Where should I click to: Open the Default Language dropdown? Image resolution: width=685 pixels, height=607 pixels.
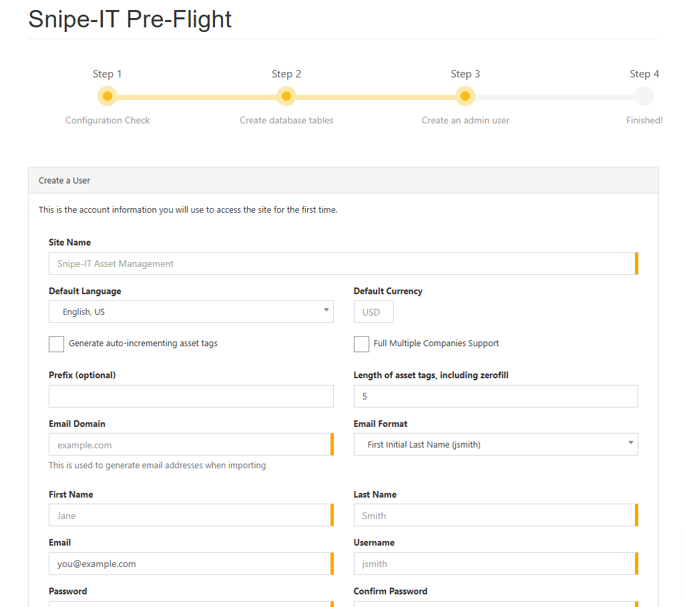pyautogui.click(x=191, y=312)
